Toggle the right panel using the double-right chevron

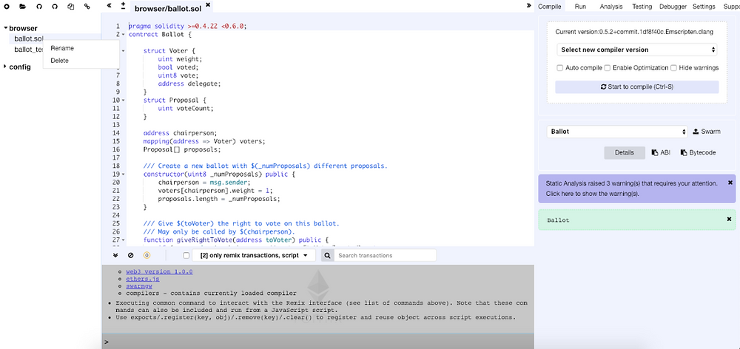pyautogui.click(x=529, y=6)
